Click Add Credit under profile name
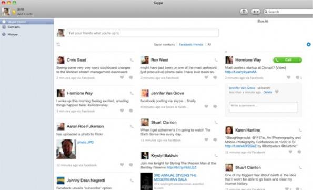This screenshot has height=190, width=313. (x=25, y=14)
